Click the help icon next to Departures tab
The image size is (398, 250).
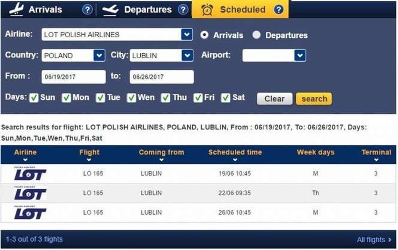tap(183, 10)
